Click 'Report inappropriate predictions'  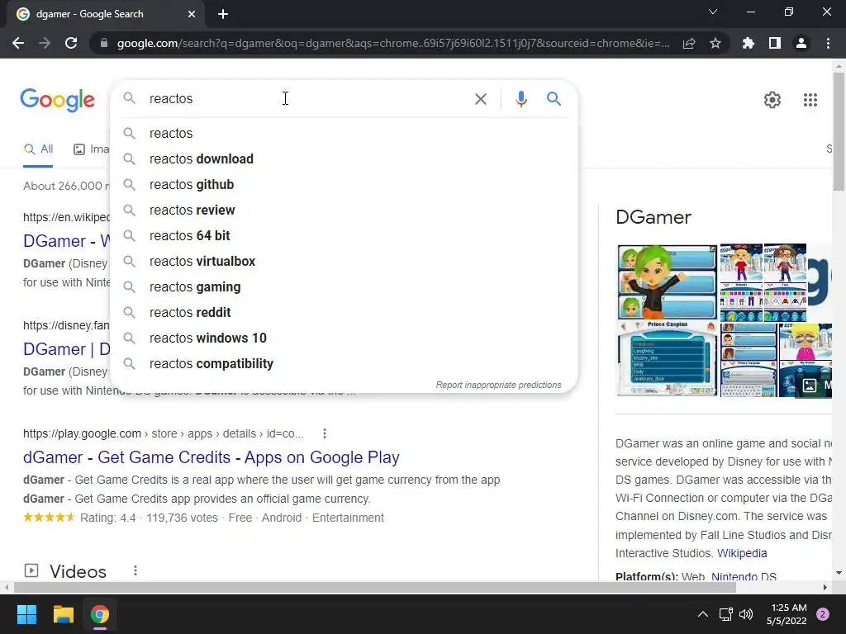(x=498, y=385)
